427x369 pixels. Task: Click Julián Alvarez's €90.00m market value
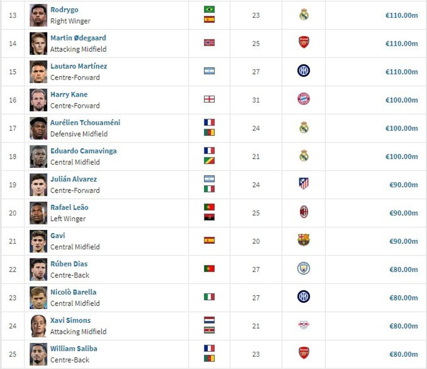(403, 184)
